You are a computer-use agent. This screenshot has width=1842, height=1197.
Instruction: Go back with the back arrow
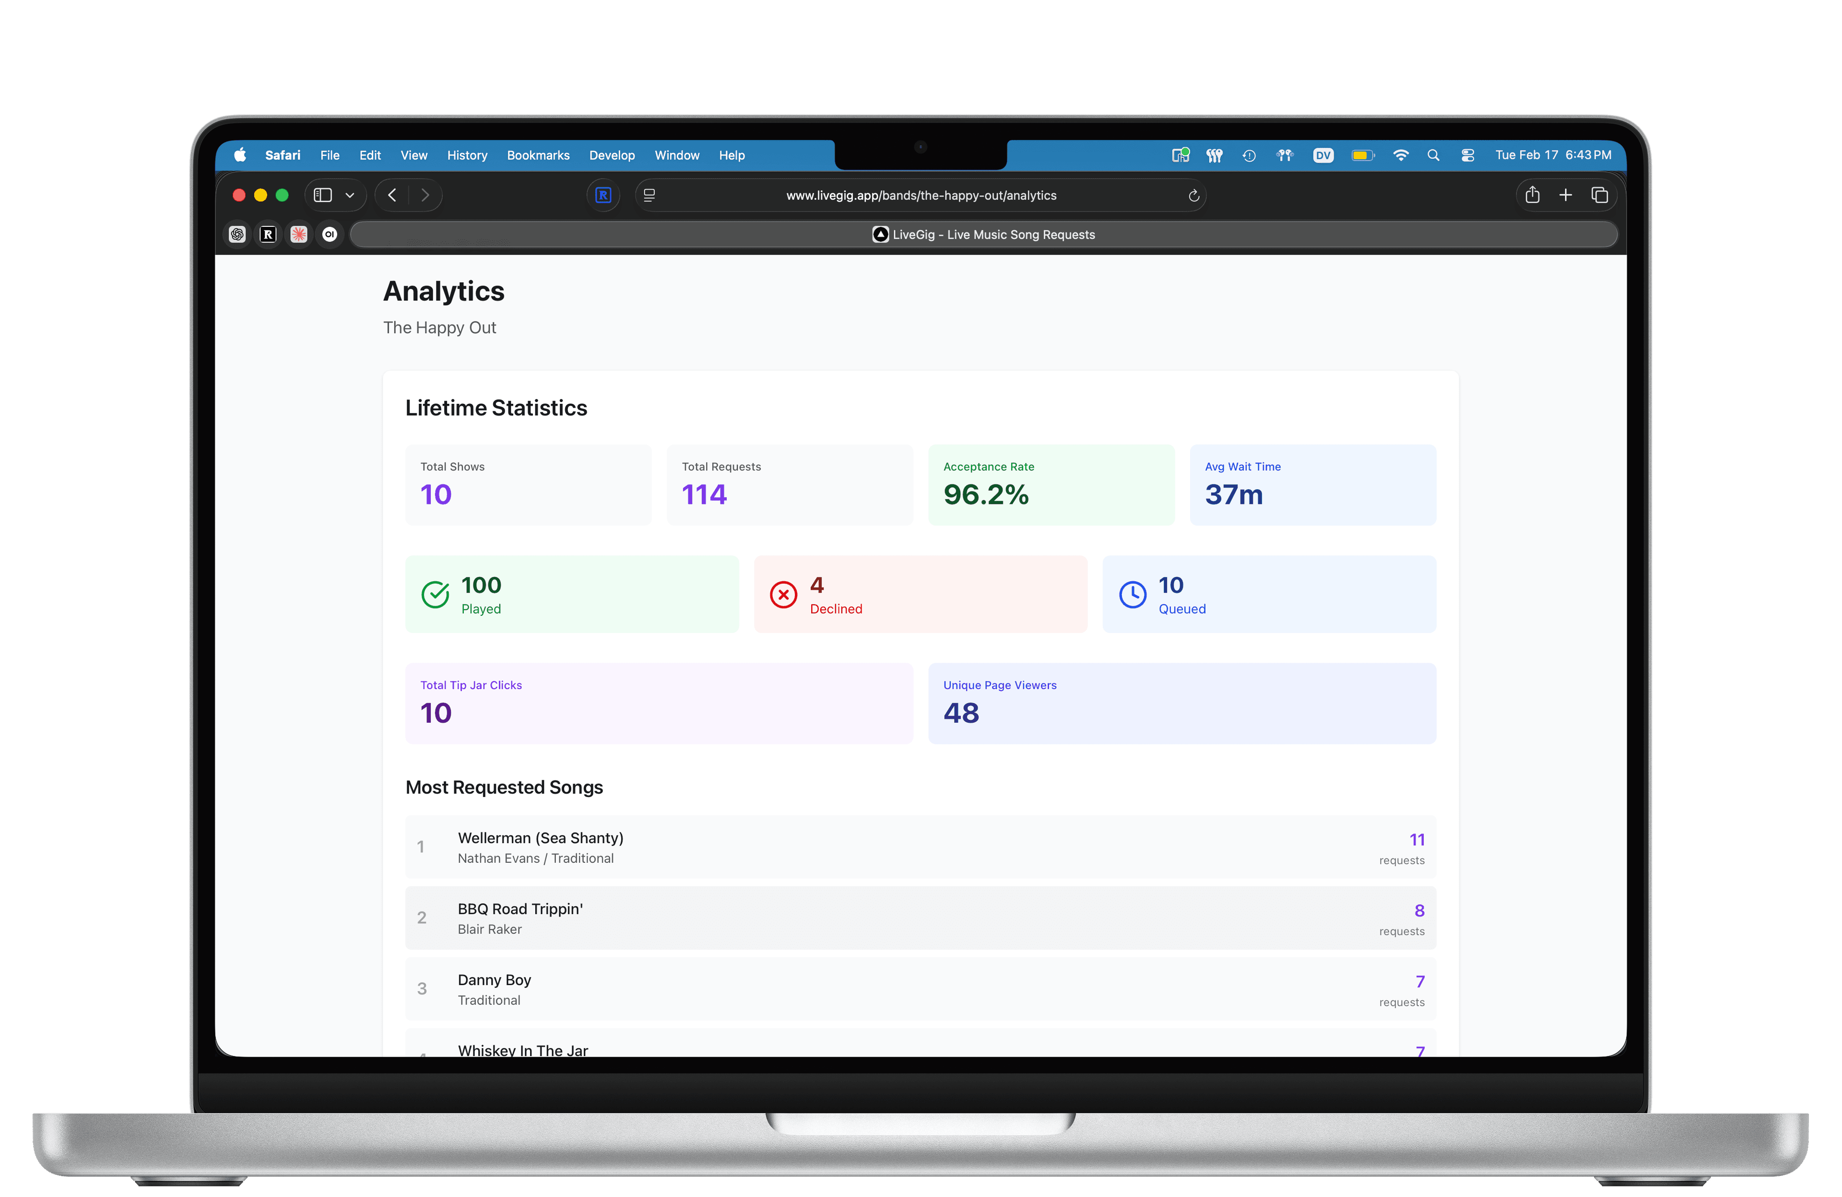point(392,195)
